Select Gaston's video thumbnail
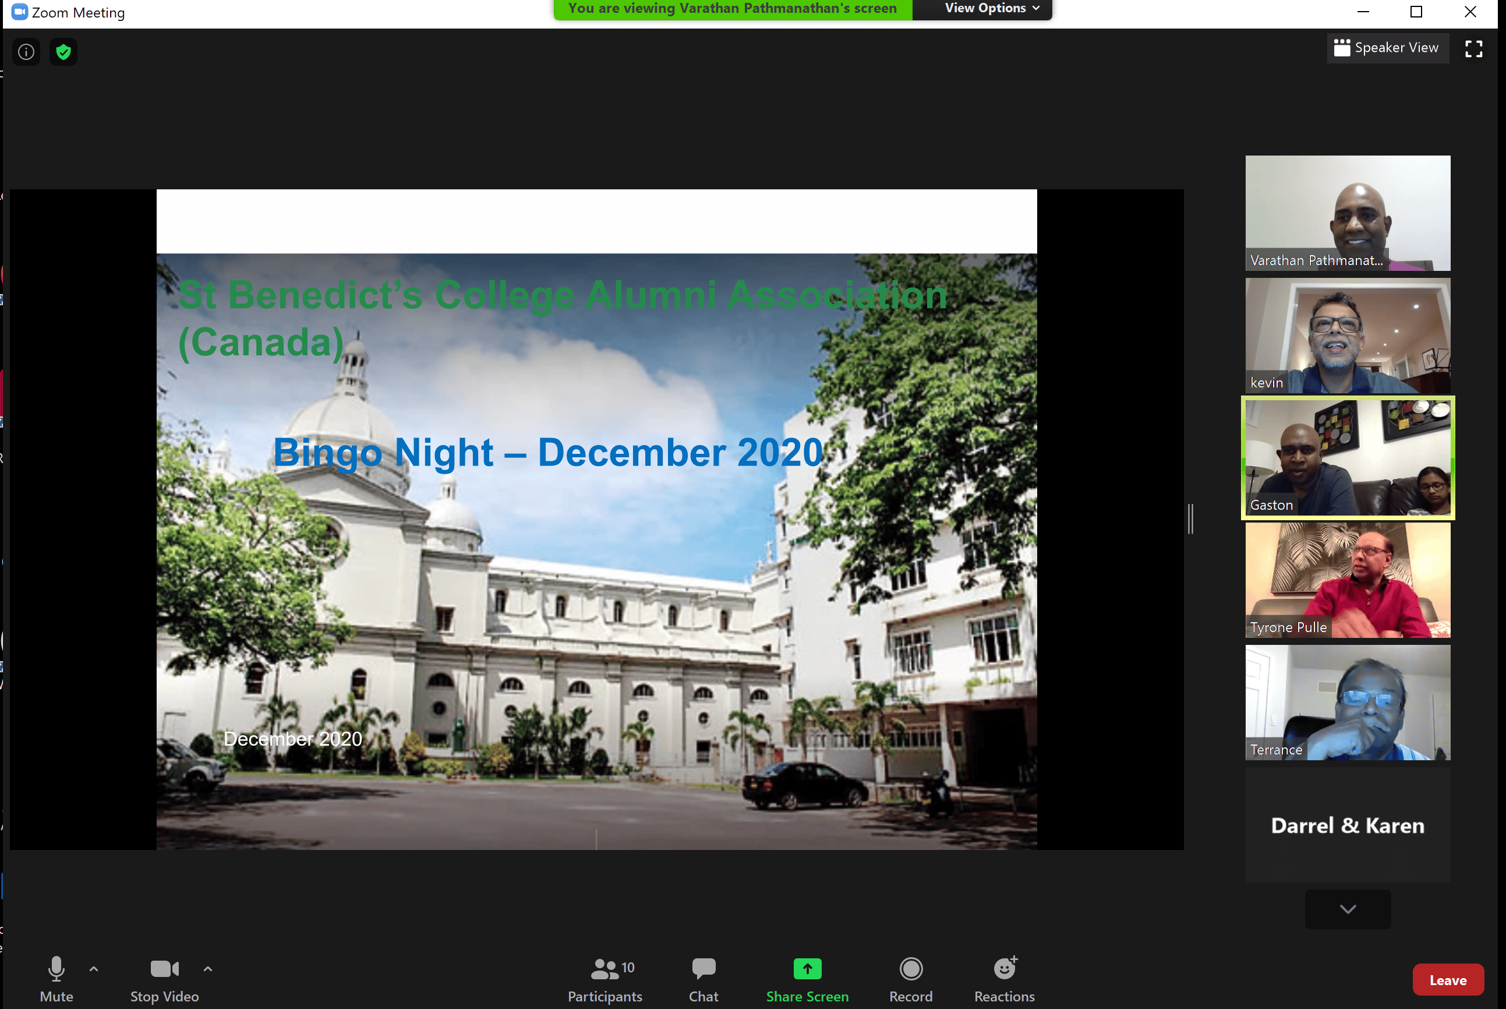The height and width of the screenshot is (1009, 1506). [1348, 457]
